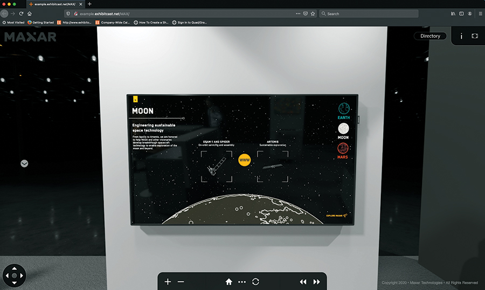
Task: Show tour information with the i icon
Action: tap(461, 36)
